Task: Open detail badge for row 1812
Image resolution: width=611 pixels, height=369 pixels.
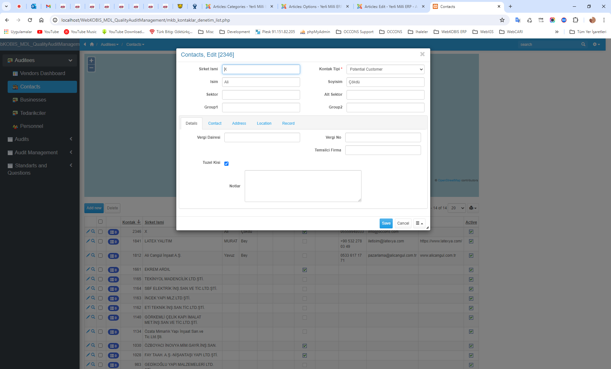Action: point(113,256)
